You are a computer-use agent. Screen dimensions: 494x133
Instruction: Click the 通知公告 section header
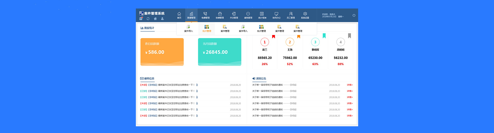point(259,78)
